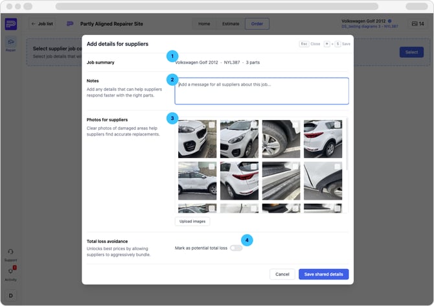
Task: Click the Partly icon beside site name
Action: (x=70, y=24)
